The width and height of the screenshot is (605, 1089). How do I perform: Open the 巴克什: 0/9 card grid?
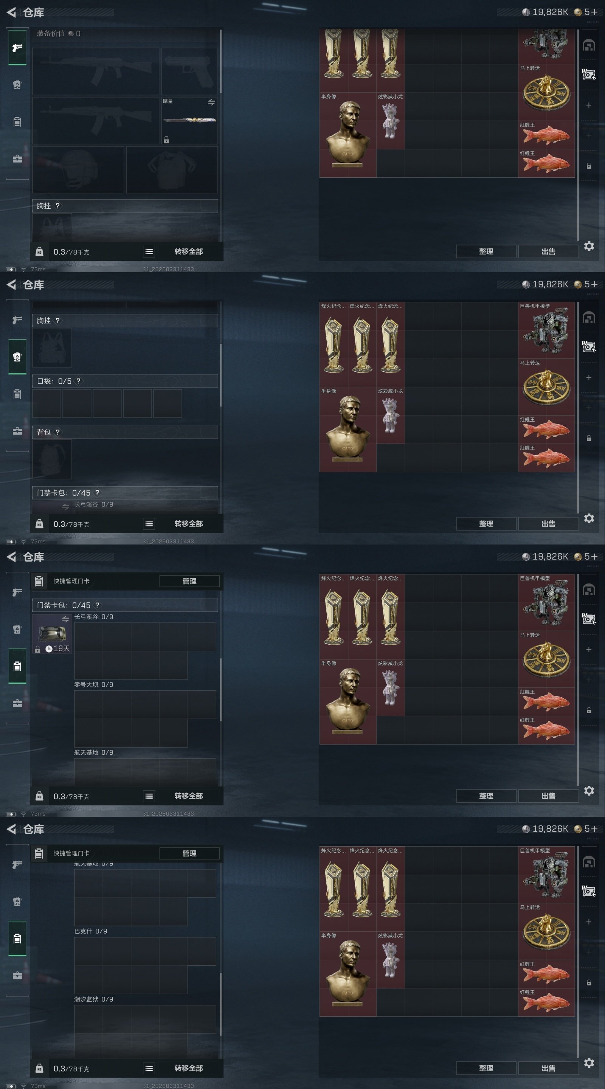tap(145, 965)
